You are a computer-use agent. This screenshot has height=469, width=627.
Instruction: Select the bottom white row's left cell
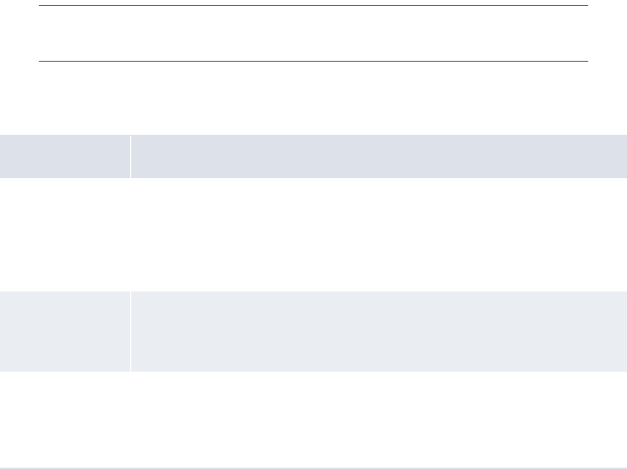tap(65, 419)
